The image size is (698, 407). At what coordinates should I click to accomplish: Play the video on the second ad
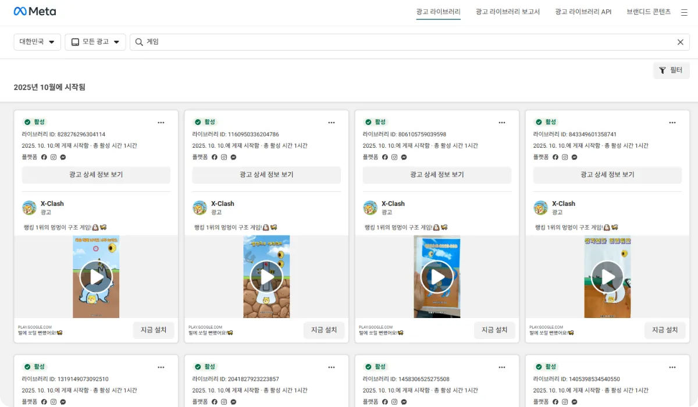(266, 277)
